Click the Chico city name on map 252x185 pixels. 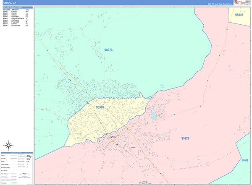(113, 136)
